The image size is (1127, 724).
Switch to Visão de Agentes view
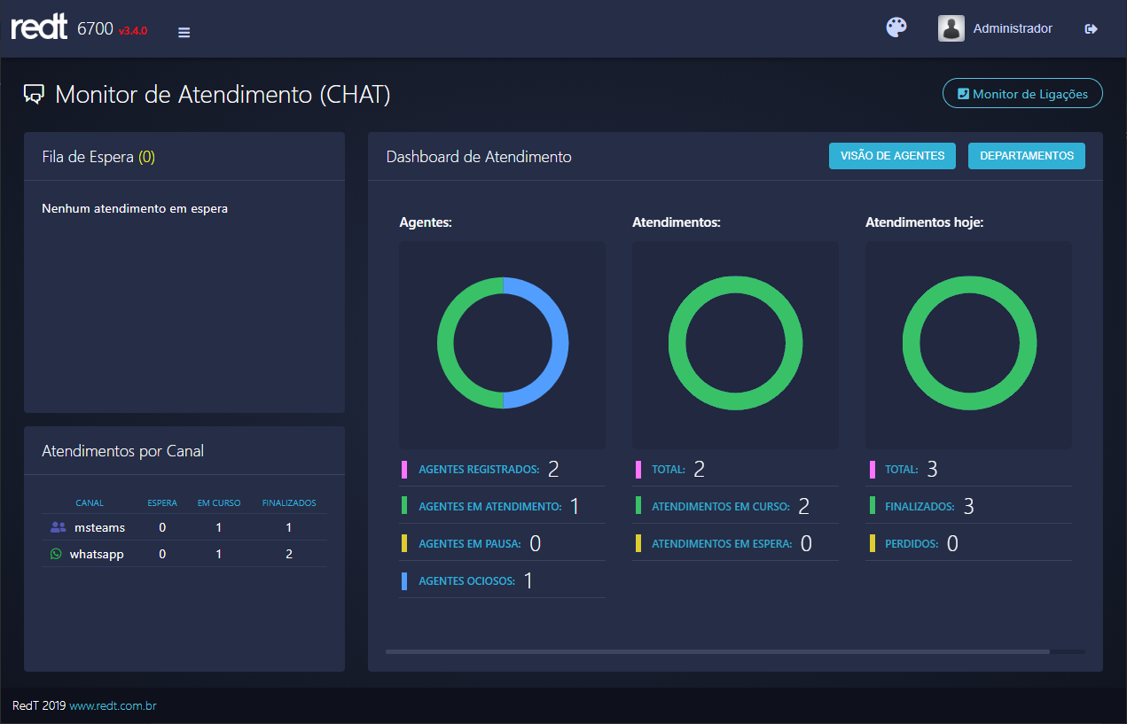(891, 156)
